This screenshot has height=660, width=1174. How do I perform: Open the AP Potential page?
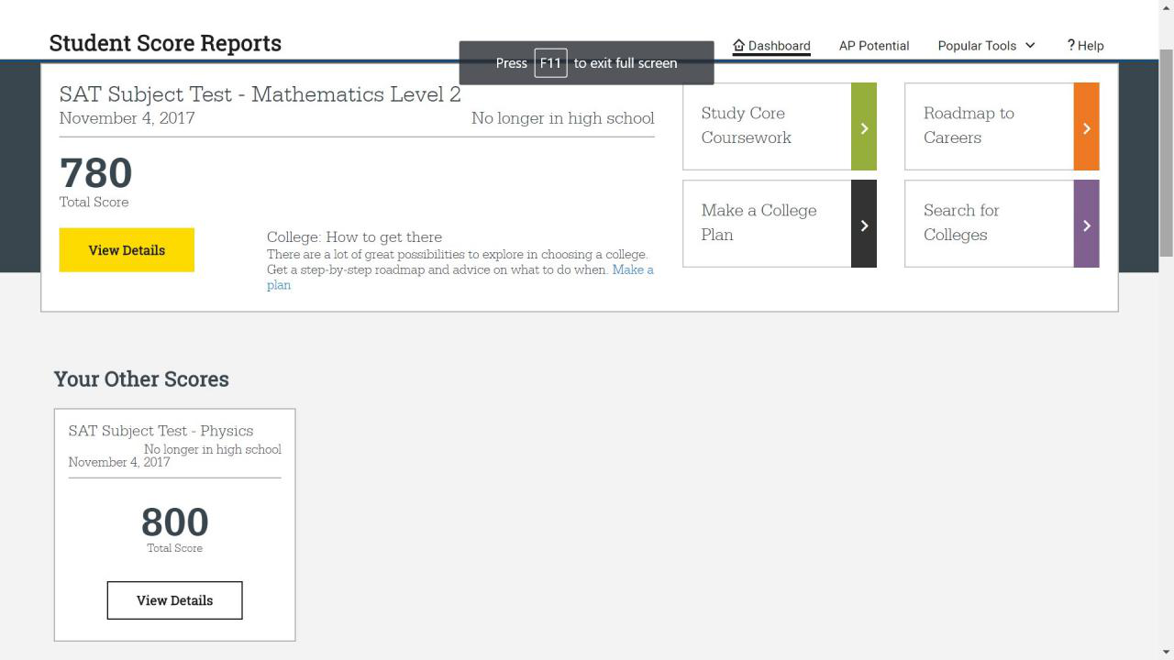click(x=874, y=46)
